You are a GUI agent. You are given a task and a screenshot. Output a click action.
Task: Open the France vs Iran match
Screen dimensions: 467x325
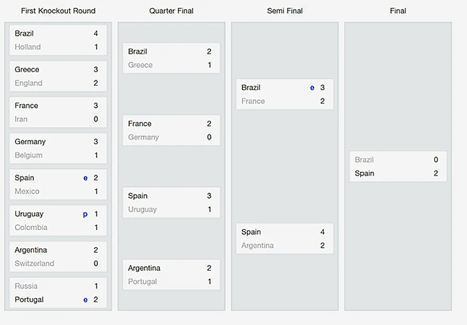pos(58,112)
